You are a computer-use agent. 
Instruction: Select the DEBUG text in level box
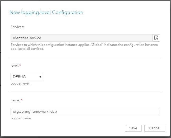pyautogui.click(x=19, y=77)
